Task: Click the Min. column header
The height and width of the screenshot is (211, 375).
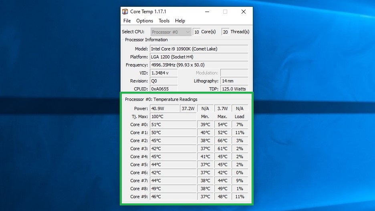Action: [x=205, y=117]
